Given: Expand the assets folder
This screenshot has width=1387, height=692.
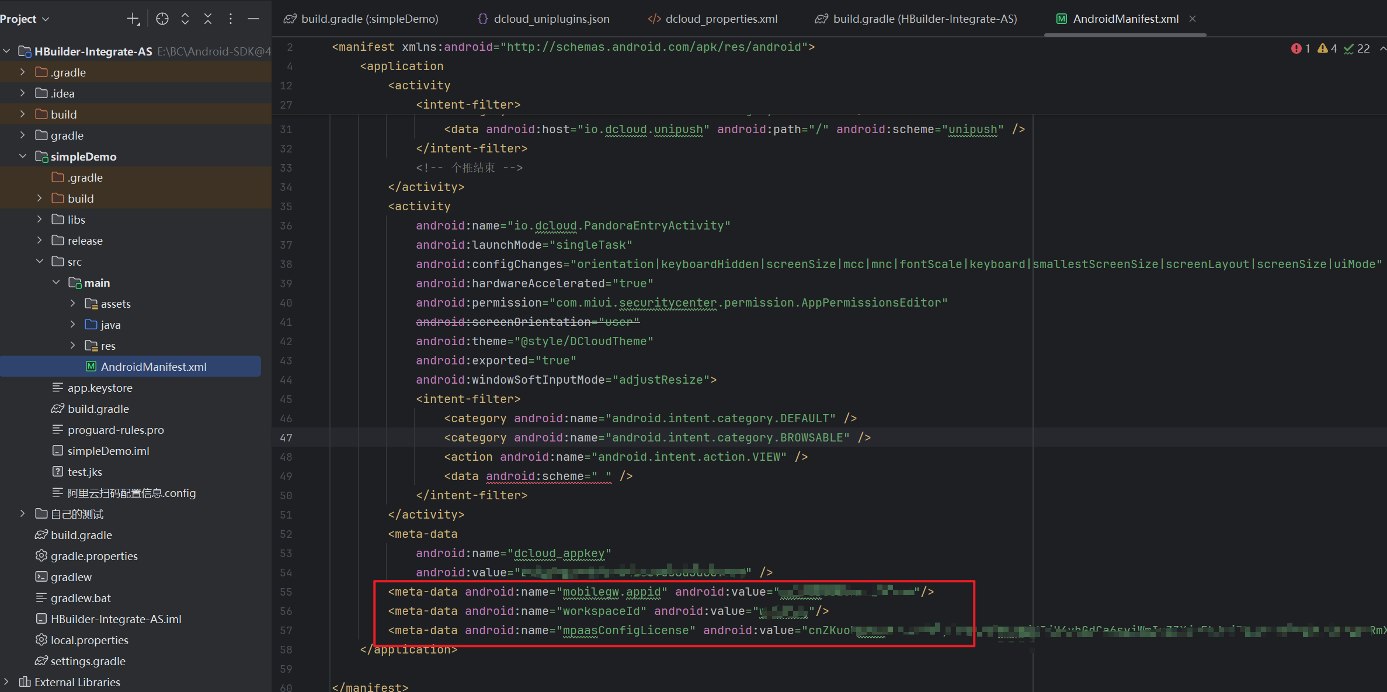Looking at the screenshot, I should click(72, 304).
